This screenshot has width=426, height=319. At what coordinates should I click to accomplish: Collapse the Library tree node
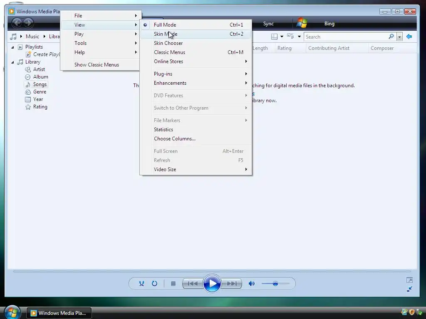12,62
